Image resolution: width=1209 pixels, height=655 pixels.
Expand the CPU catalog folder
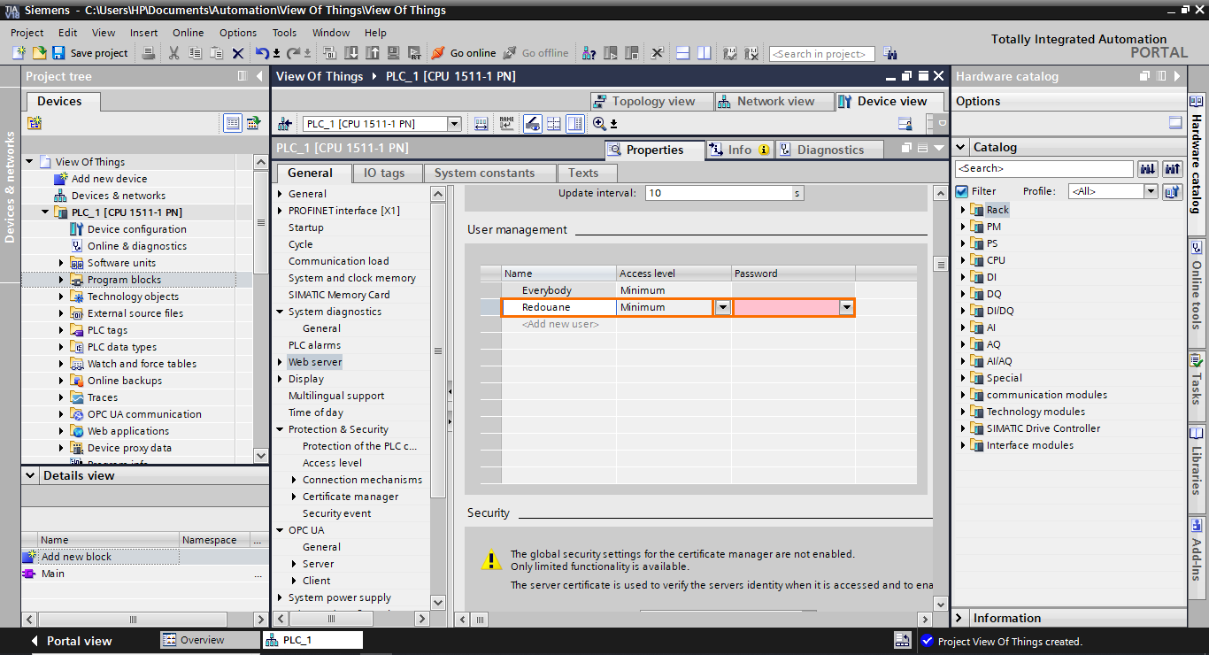tap(963, 260)
